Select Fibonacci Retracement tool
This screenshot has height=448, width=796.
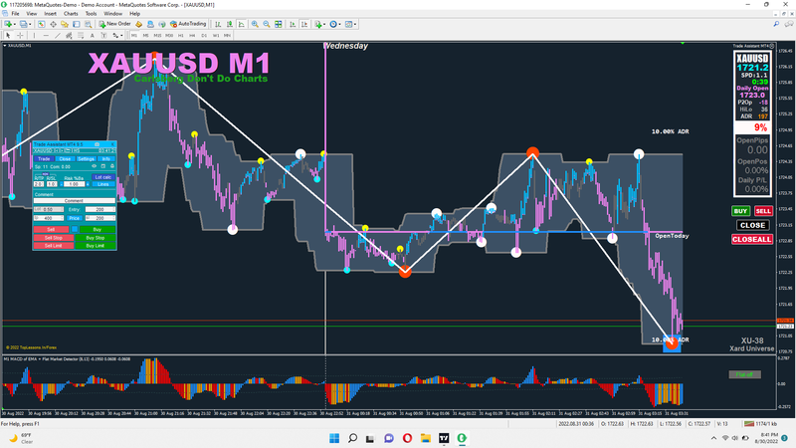tap(81, 36)
